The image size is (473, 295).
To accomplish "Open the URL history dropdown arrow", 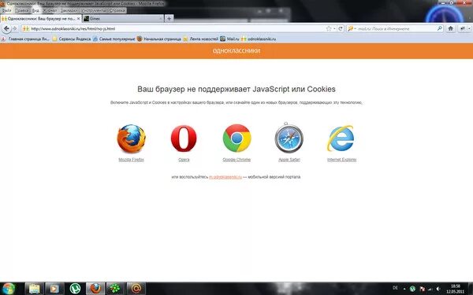I will (334, 28).
